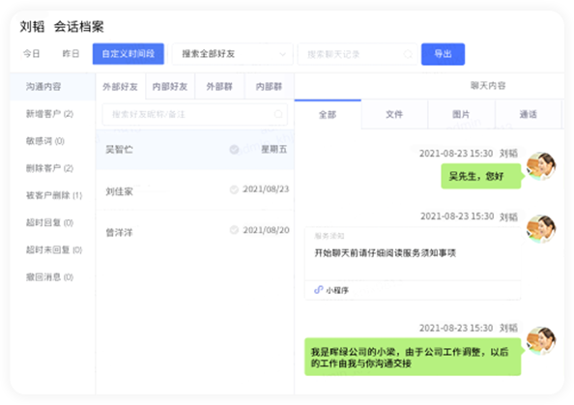Click the search icon in chat record search
This screenshot has height=405, width=574.
pos(408,54)
